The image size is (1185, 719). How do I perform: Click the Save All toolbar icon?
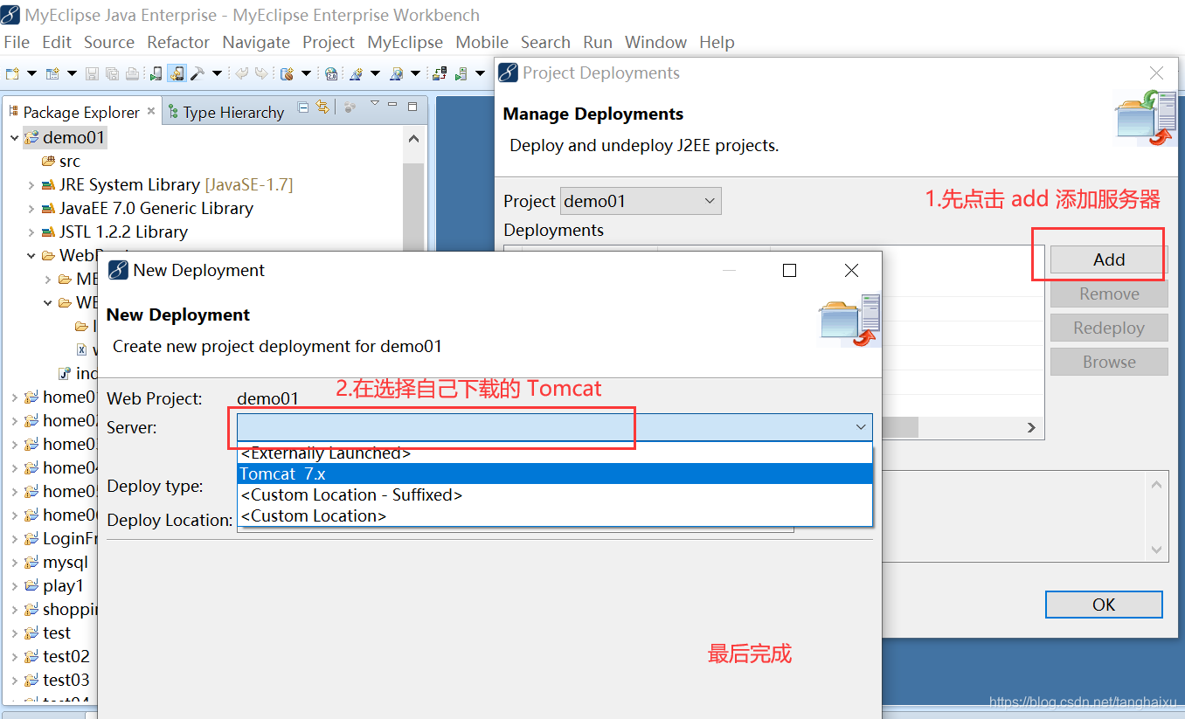112,73
